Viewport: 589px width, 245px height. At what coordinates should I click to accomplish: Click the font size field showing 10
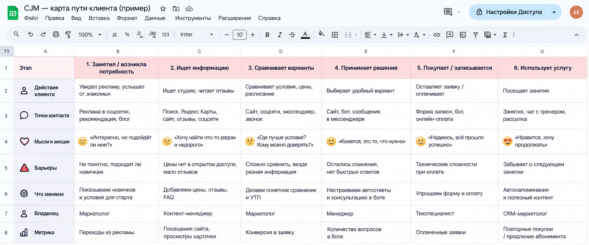click(240, 35)
